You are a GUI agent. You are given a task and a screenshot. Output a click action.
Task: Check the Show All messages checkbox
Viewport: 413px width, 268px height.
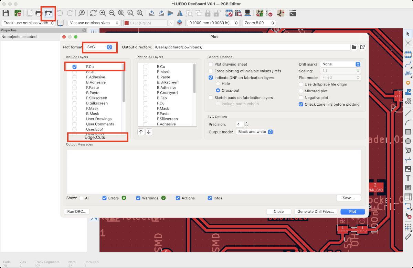[x=81, y=198]
